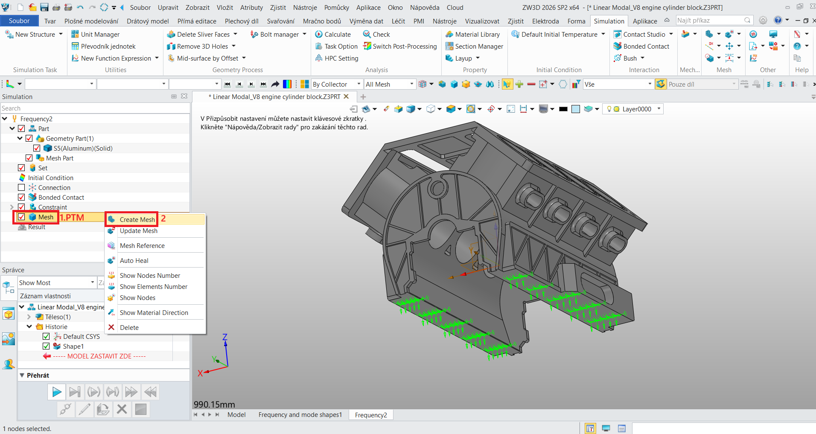Uncheck the Bonded Contact tree checkbox
This screenshot has width=816, height=434.
coord(21,197)
